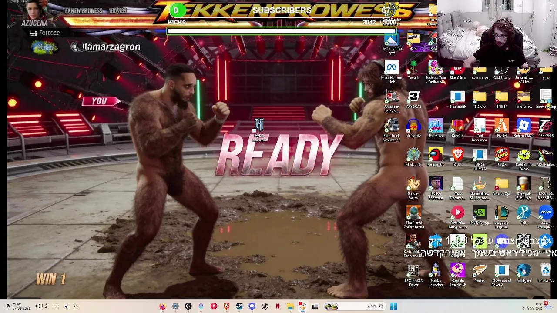Select the PAYDAY 3 desktop icon
The width and height of the screenshot is (557, 313).
(413, 100)
